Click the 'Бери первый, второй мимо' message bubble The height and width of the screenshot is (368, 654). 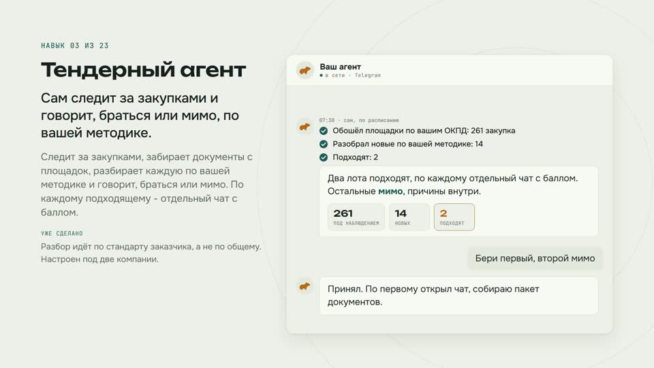(535, 258)
